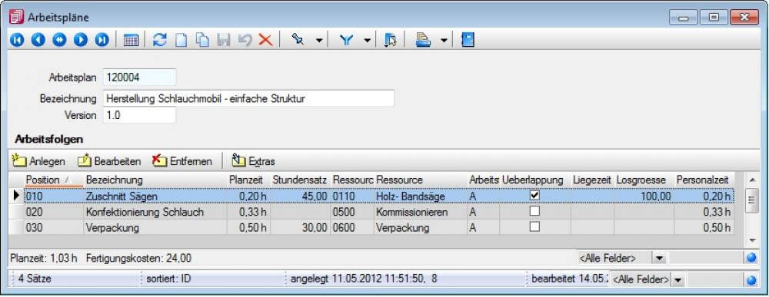The width and height of the screenshot is (769, 297).
Task: Jump to the last record
Action: point(102,40)
